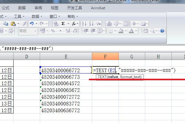Open the 帮助 classic menu
The height and width of the screenshot is (123, 185).
pos(73,17)
